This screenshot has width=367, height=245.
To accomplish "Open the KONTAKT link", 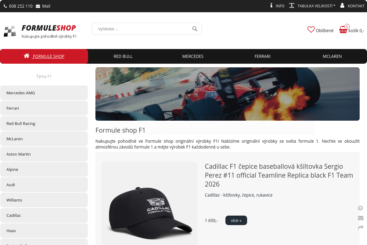I will click(356, 6).
